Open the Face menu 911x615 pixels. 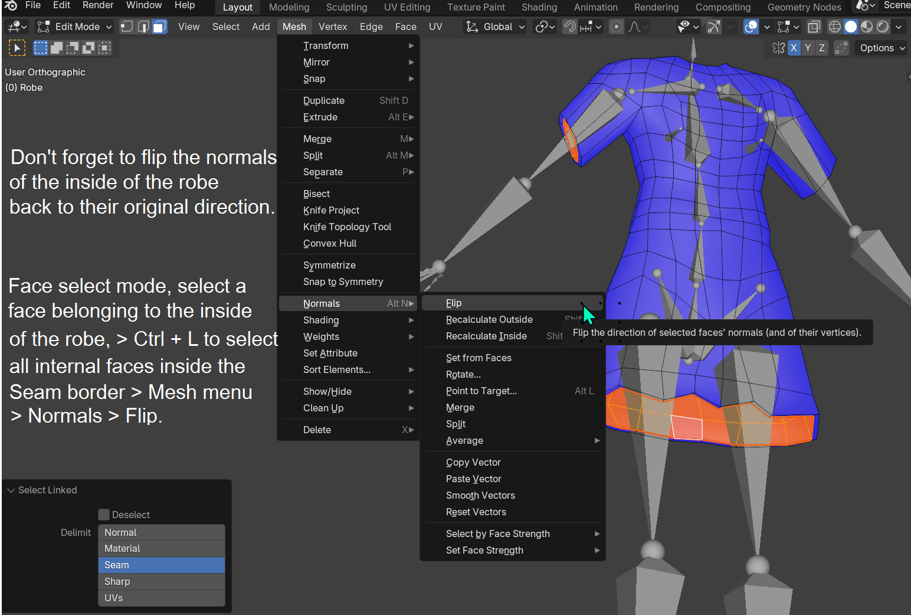pyautogui.click(x=406, y=27)
